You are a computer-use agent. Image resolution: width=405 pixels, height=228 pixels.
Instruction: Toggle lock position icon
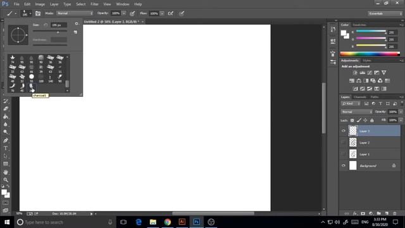365,120
